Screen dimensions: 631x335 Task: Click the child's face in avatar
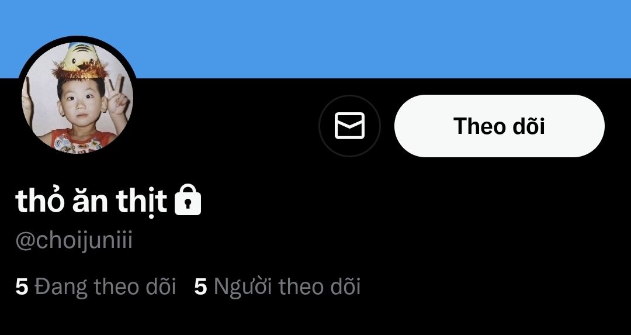point(81,105)
